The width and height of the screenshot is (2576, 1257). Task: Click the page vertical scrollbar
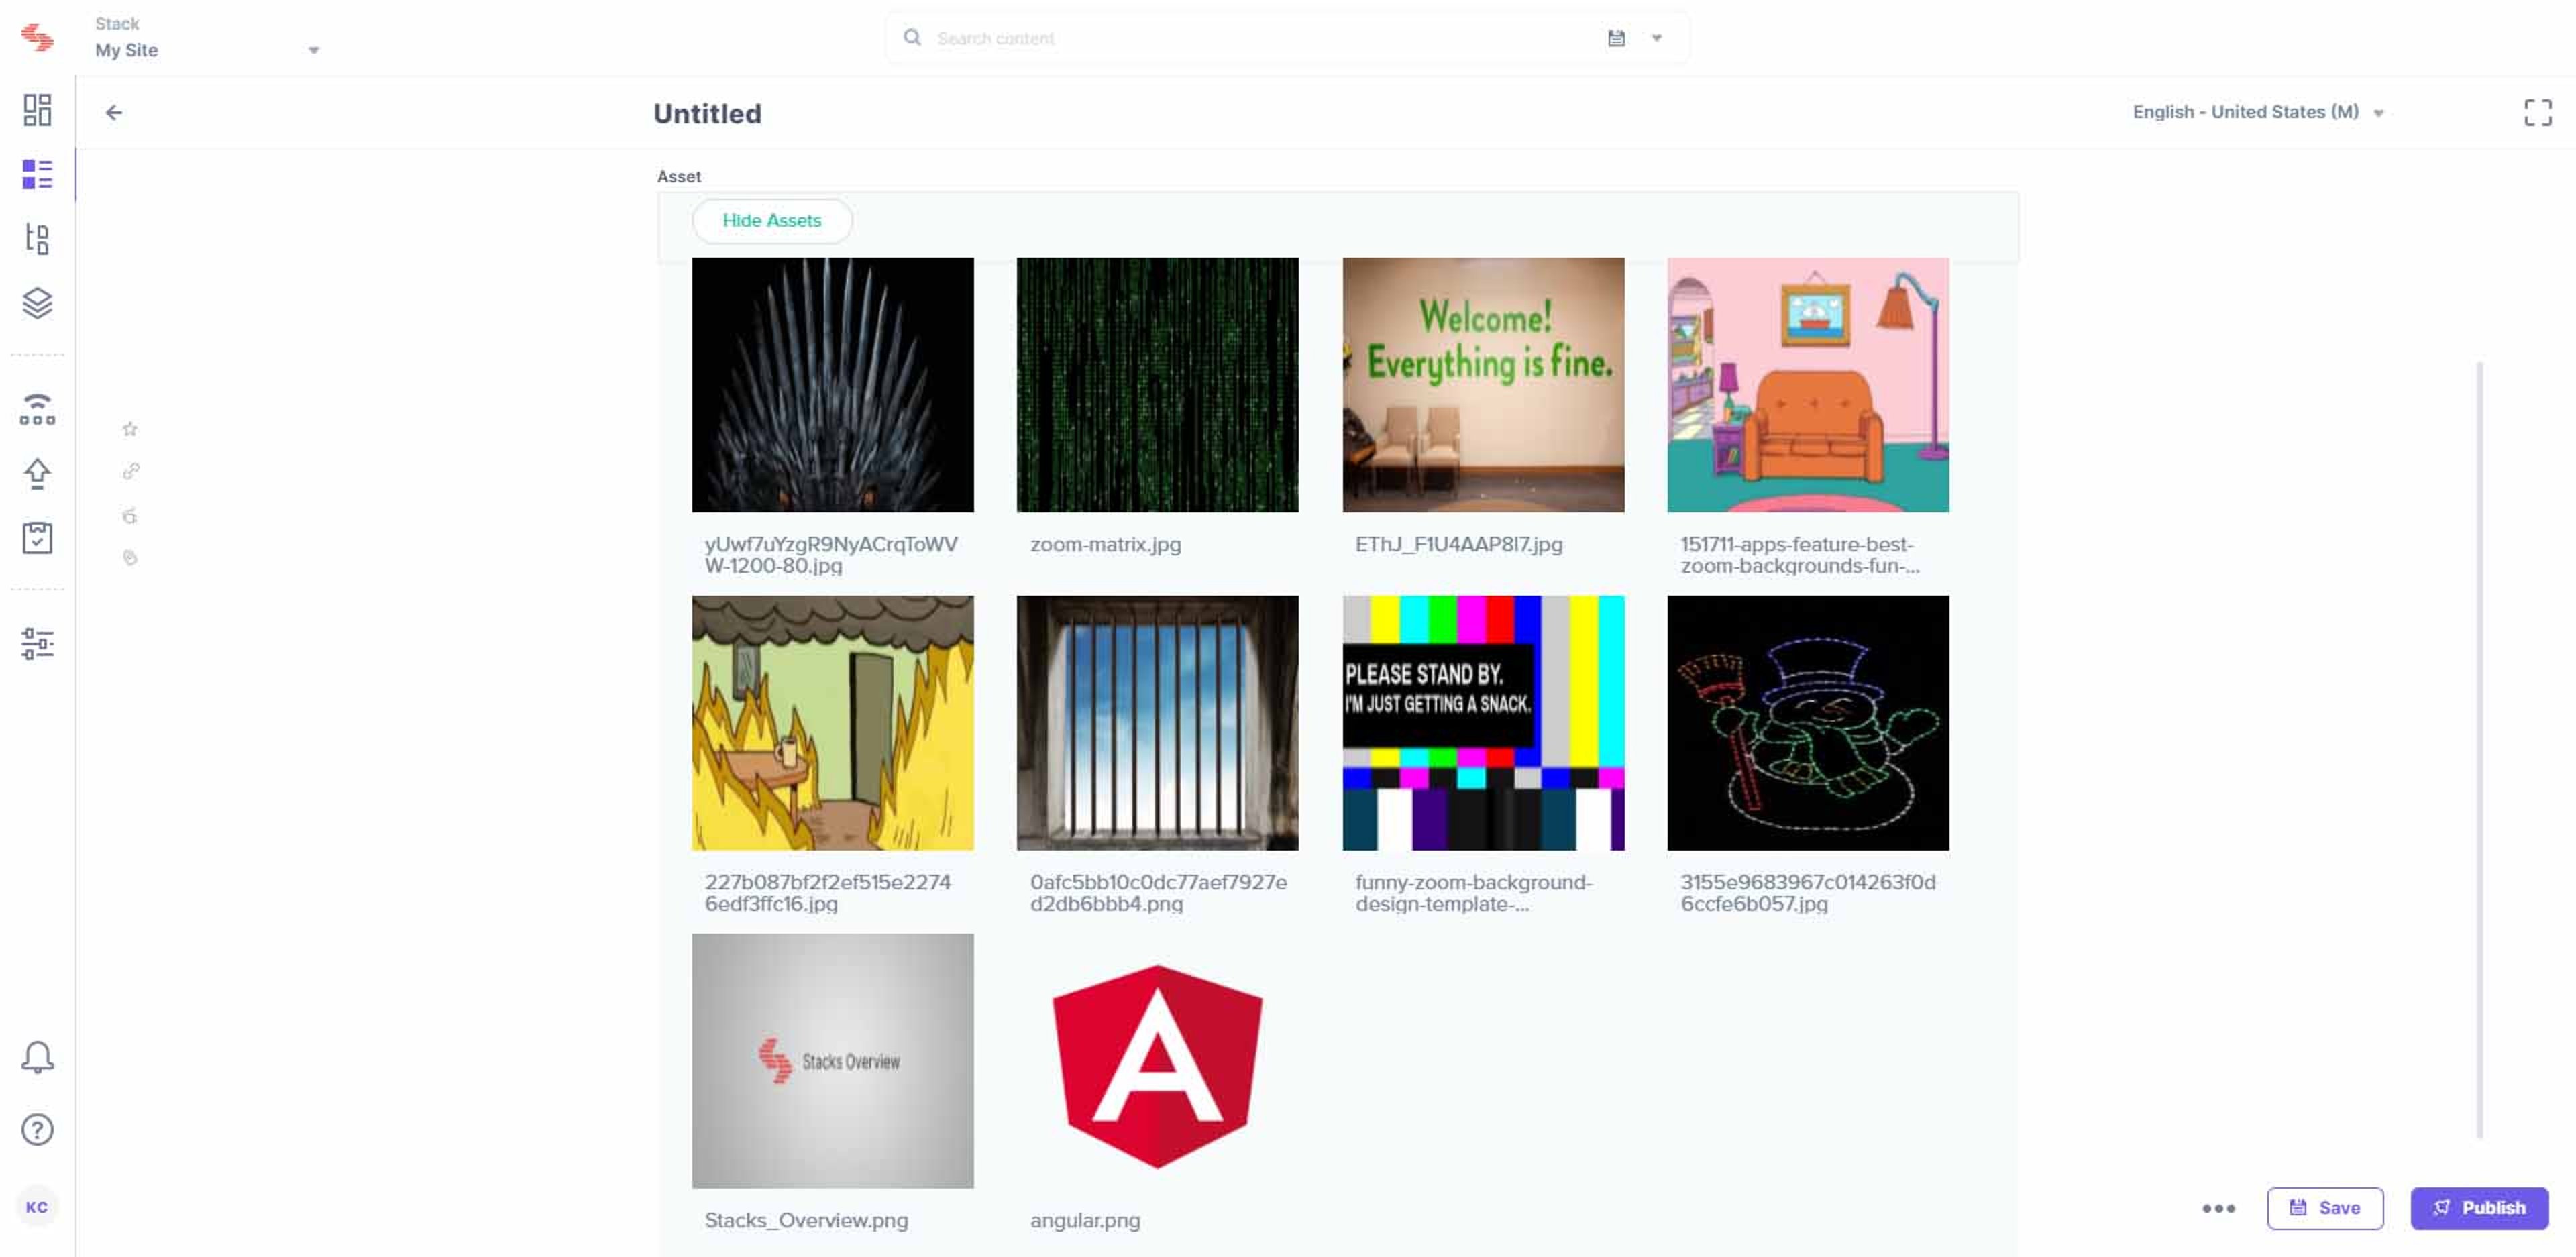point(2479,750)
